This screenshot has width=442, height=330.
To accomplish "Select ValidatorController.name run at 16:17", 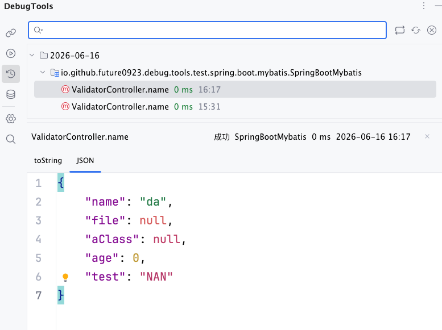I will click(235, 89).
